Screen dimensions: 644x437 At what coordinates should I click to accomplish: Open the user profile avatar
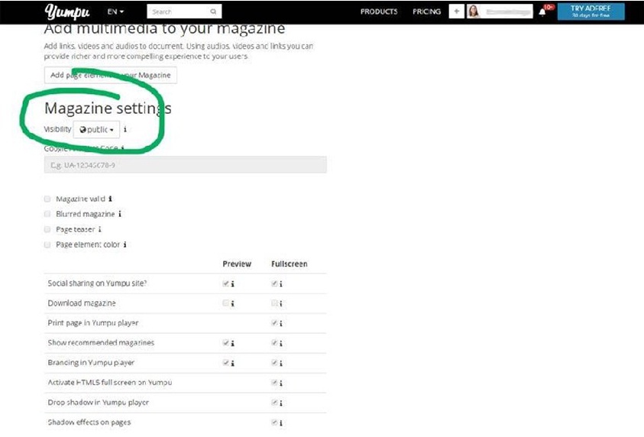tap(474, 11)
